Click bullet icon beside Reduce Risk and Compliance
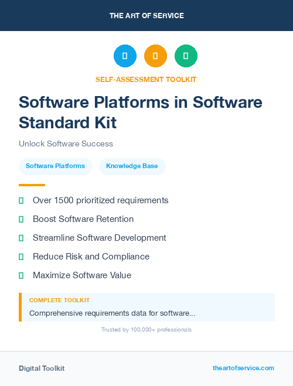This screenshot has width=293, height=386. pos(21,257)
